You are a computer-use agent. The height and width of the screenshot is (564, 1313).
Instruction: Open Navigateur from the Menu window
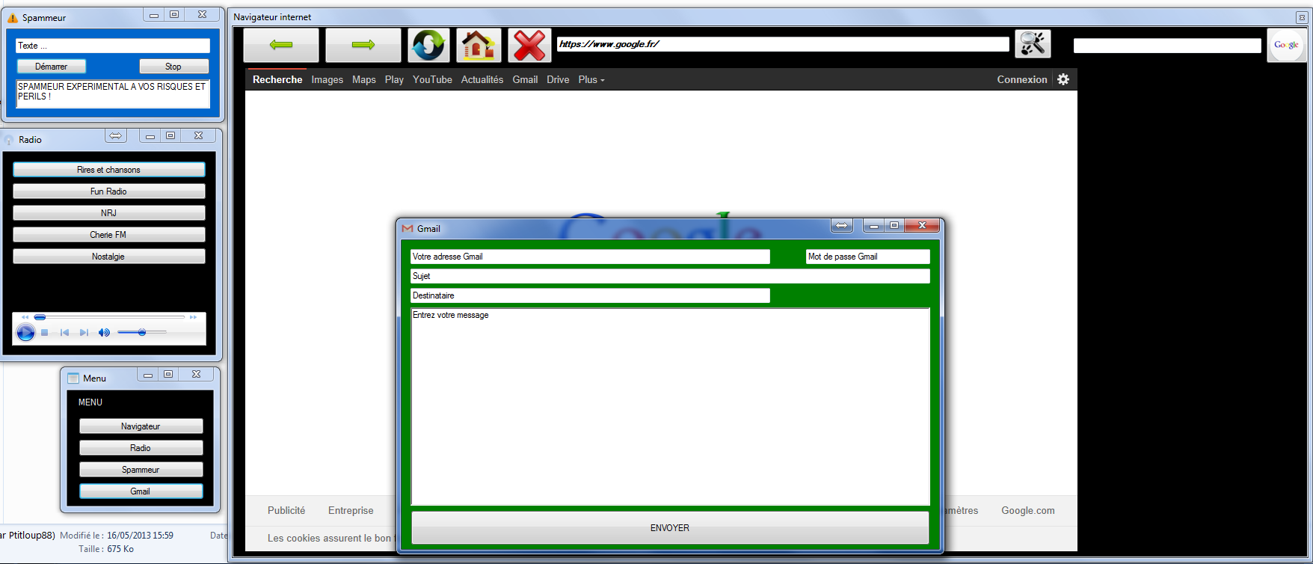(141, 426)
